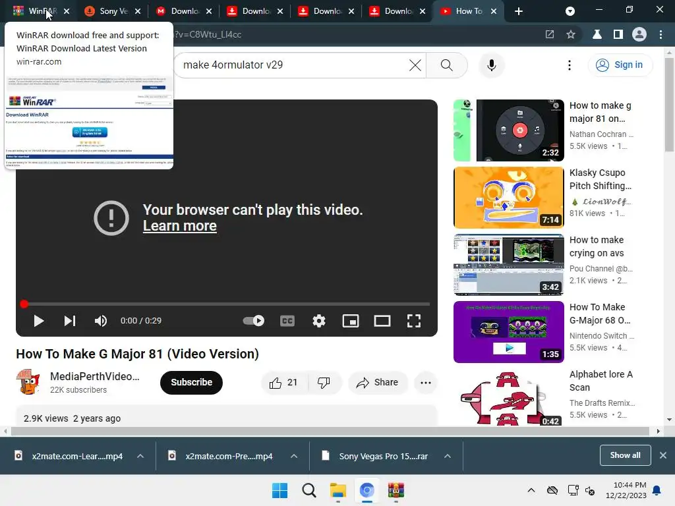Screen dimensions: 675x506
Task: Expand options for x2mate.com-Lear...mp4 download
Action: 140,456
